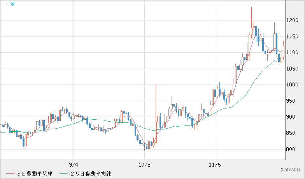This screenshot has height=179, width=305.
Task: Click the 900 price axis label
Action: pos(291,117)
